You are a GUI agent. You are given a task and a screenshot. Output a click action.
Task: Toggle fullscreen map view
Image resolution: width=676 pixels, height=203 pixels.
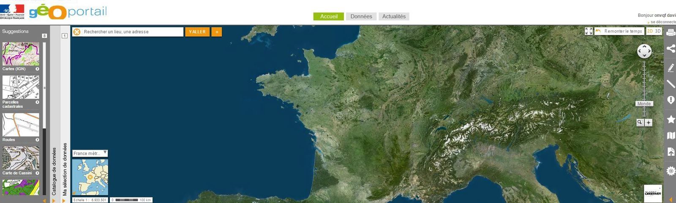coord(589,31)
